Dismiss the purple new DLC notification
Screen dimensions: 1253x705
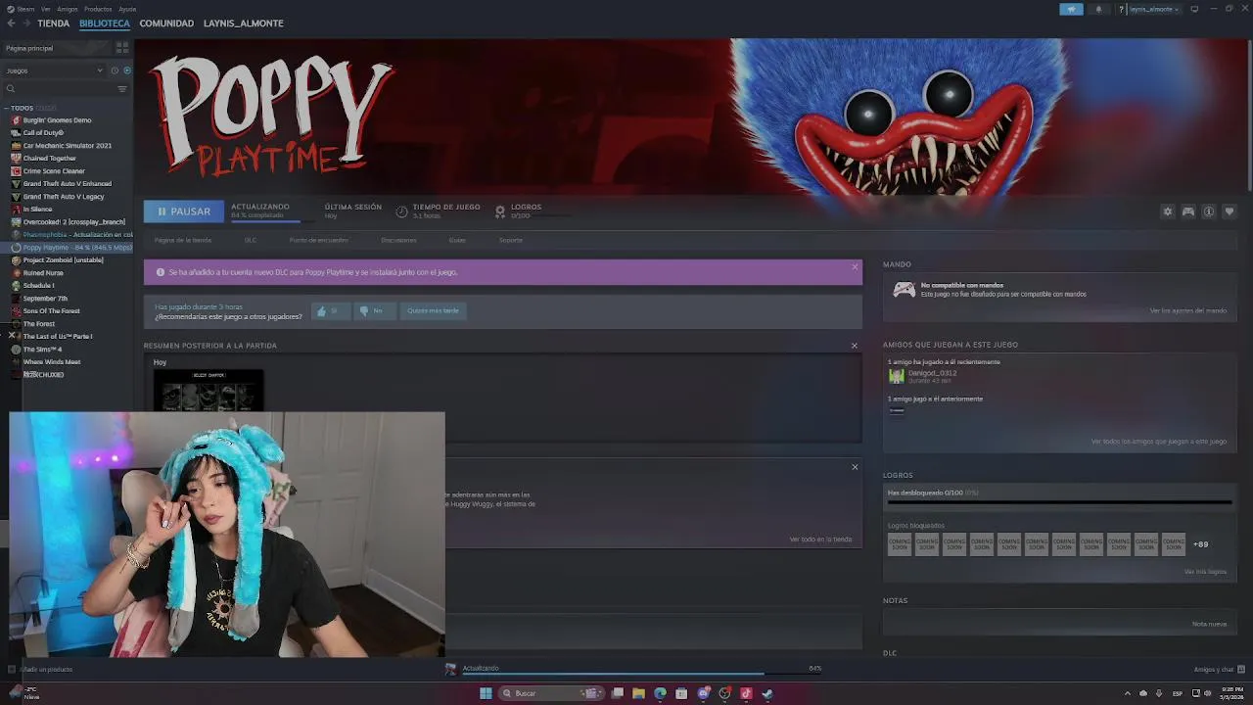[x=855, y=266]
